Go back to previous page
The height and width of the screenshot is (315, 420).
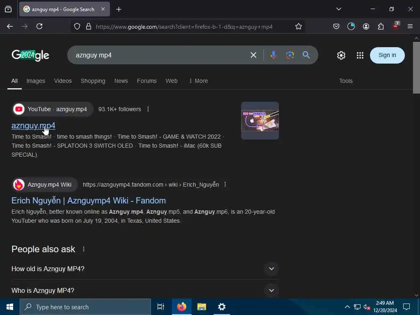(10, 27)
